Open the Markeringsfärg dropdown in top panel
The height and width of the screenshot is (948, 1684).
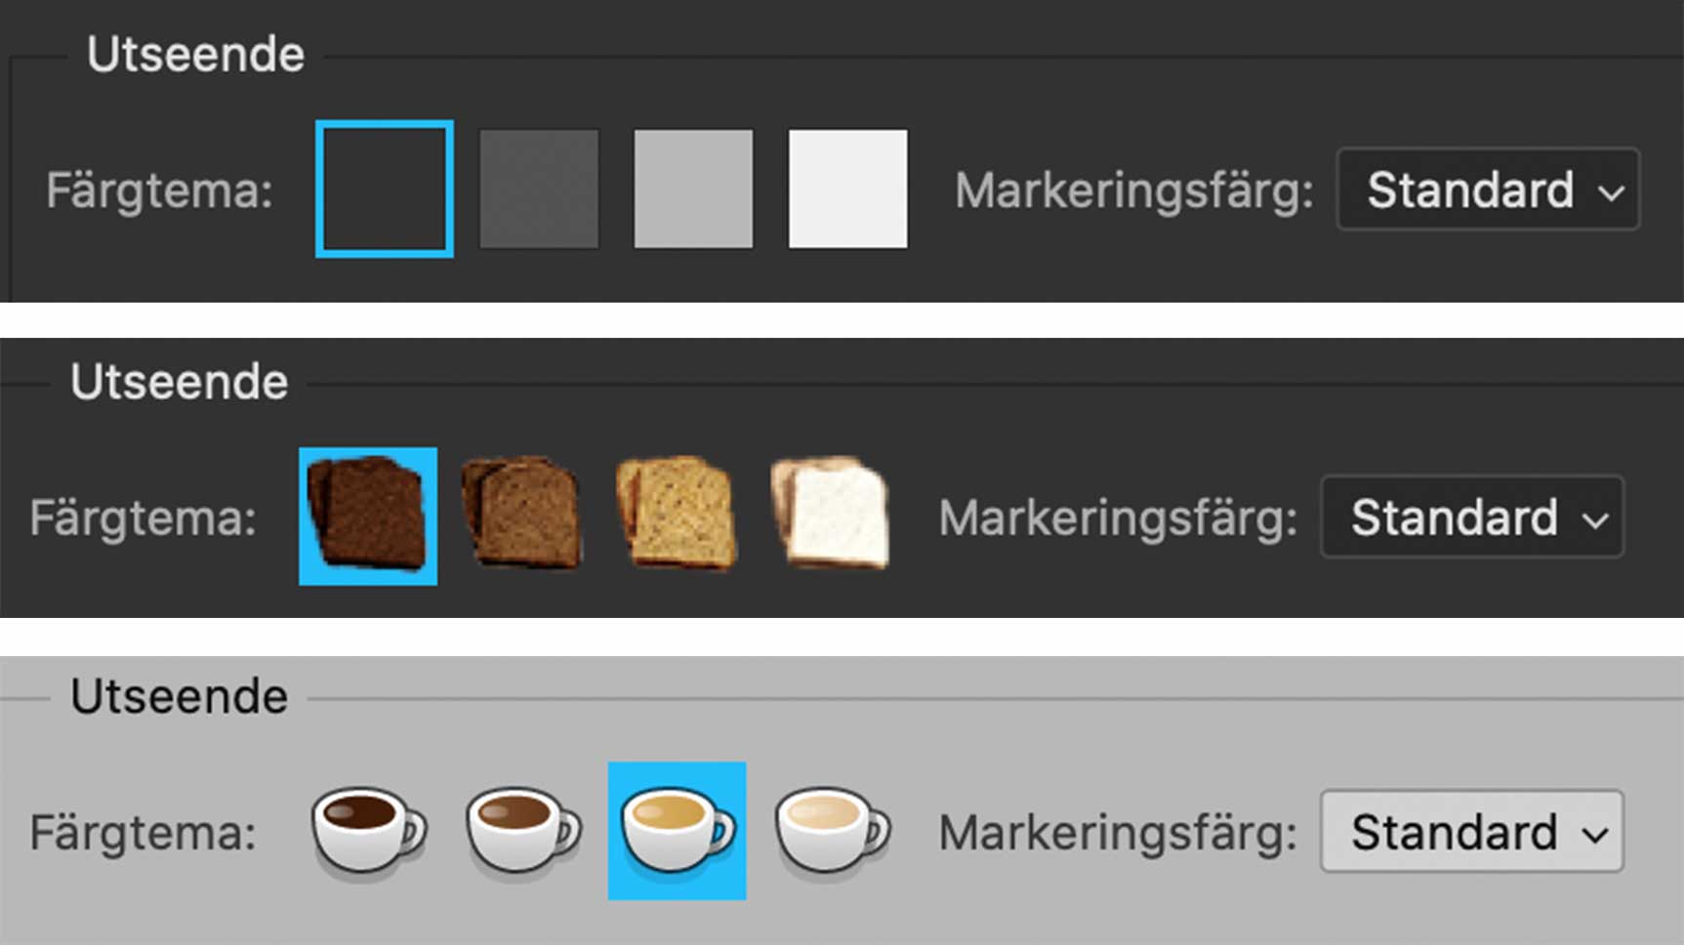(1488, 189)
